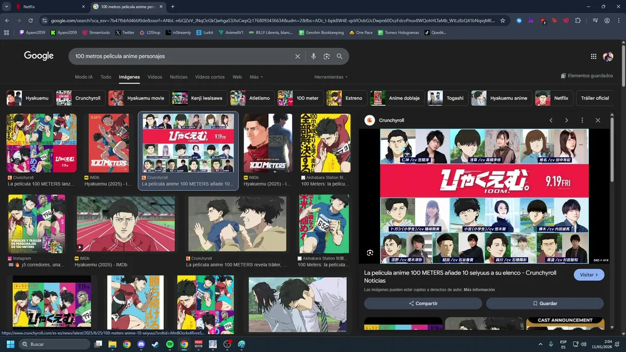Open the One Pace bookmark
626x352 pixels.
[x=361, y=32]
